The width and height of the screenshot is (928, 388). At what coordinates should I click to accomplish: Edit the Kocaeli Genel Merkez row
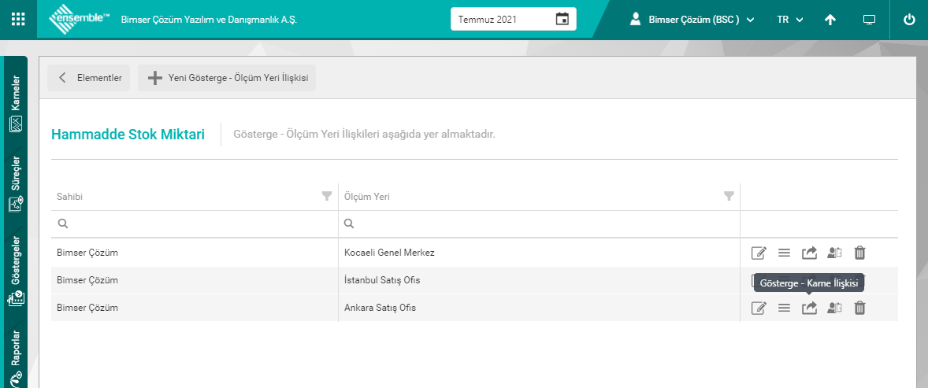click(x=759, y=253)
